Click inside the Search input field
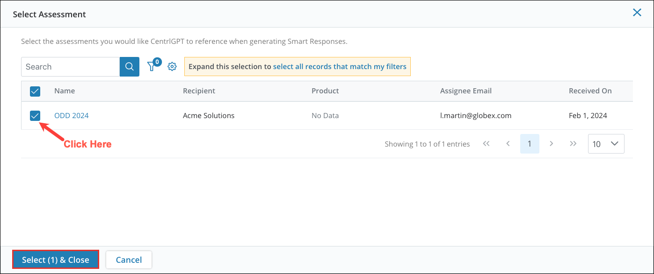The image size is (654, 274). point(70,66)
